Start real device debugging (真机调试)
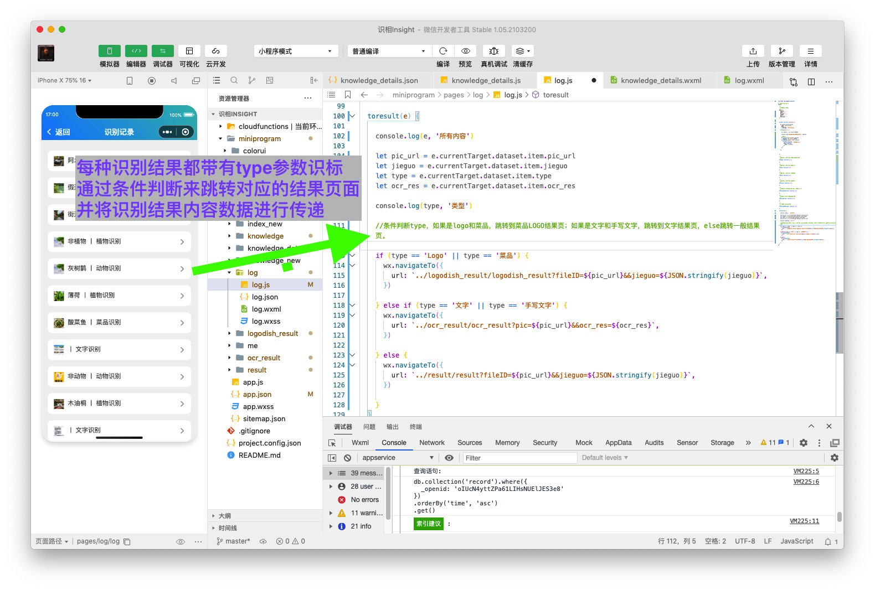The height and width of the screenshot is (590, 875). pyautogui.click(x=494, y=51)
